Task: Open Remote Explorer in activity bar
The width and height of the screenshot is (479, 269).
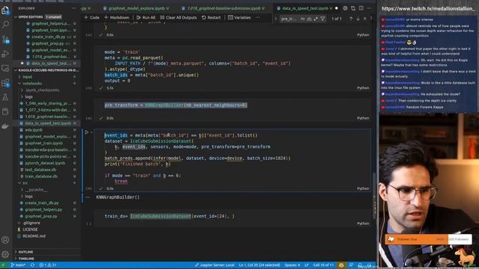Action: (5, 68)
